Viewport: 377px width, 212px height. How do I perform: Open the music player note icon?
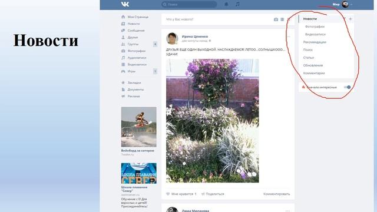pos(237,4)
